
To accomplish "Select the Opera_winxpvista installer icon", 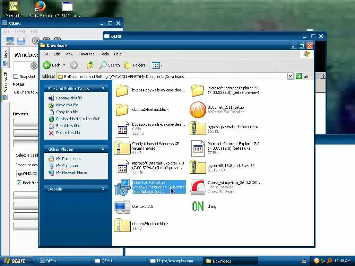I will 198,187.
